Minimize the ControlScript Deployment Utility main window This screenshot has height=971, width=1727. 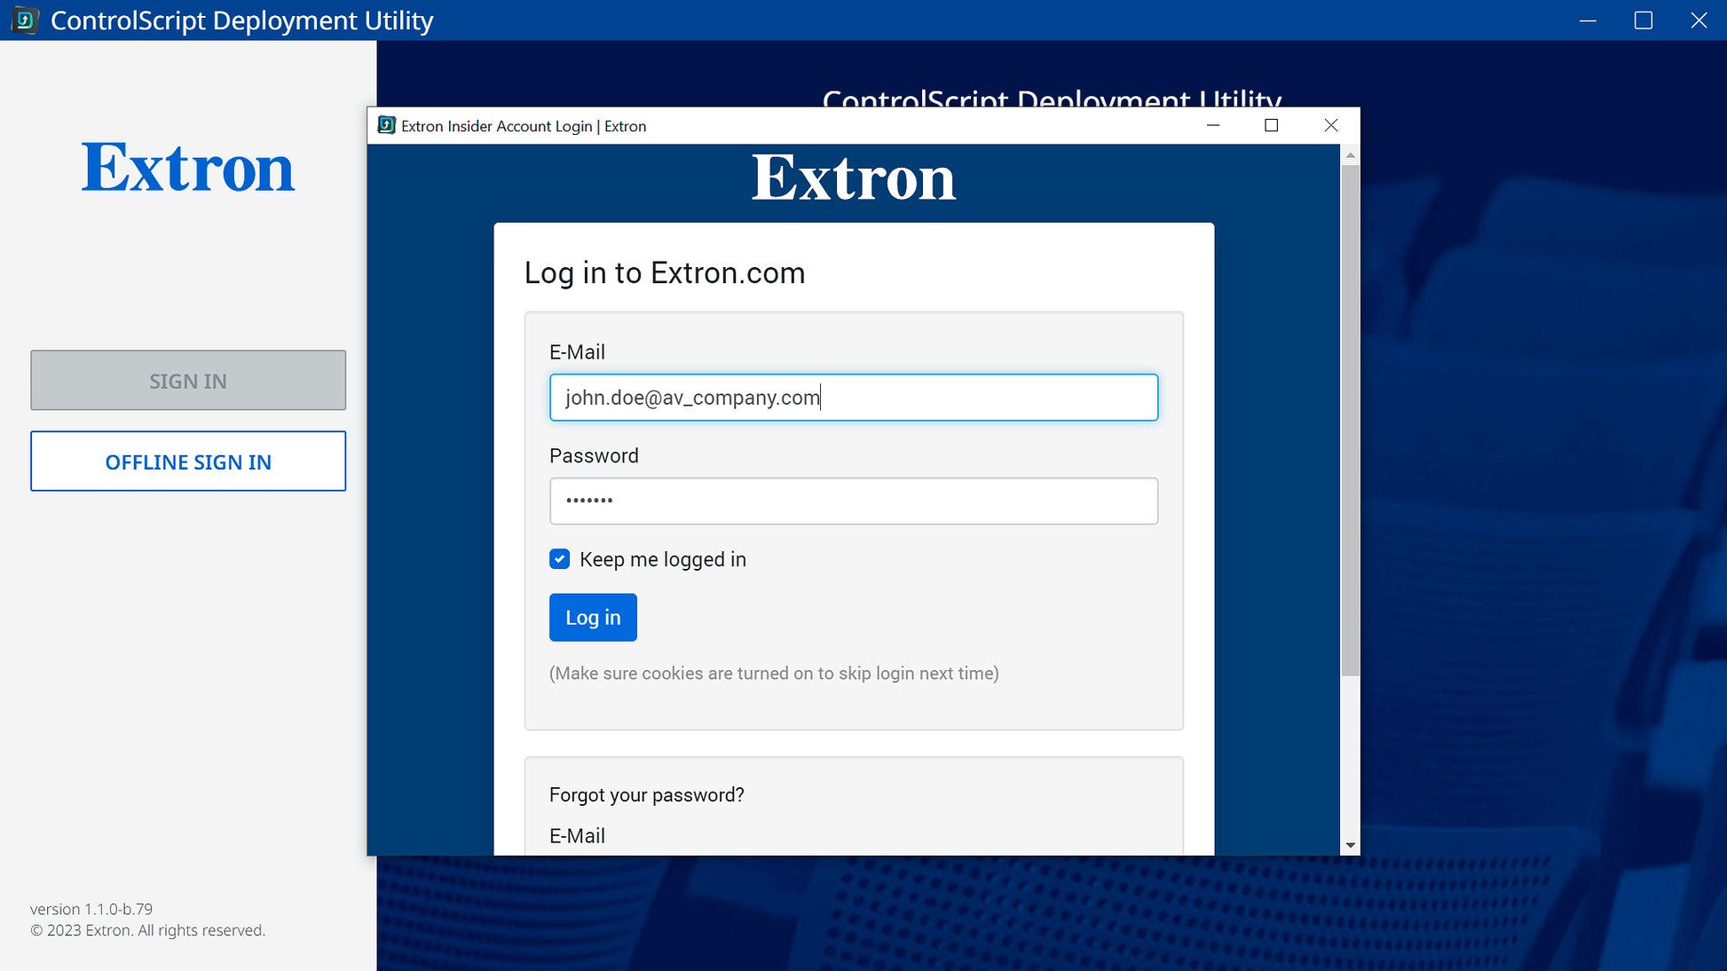(1588, 20)
